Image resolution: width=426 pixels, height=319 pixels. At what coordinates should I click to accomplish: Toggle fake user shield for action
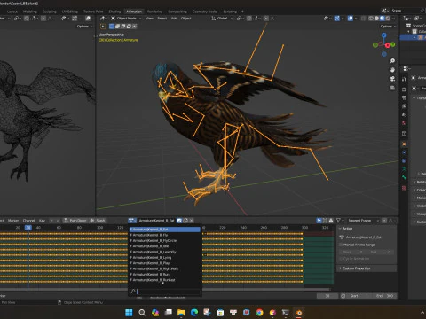coord(179,221)
